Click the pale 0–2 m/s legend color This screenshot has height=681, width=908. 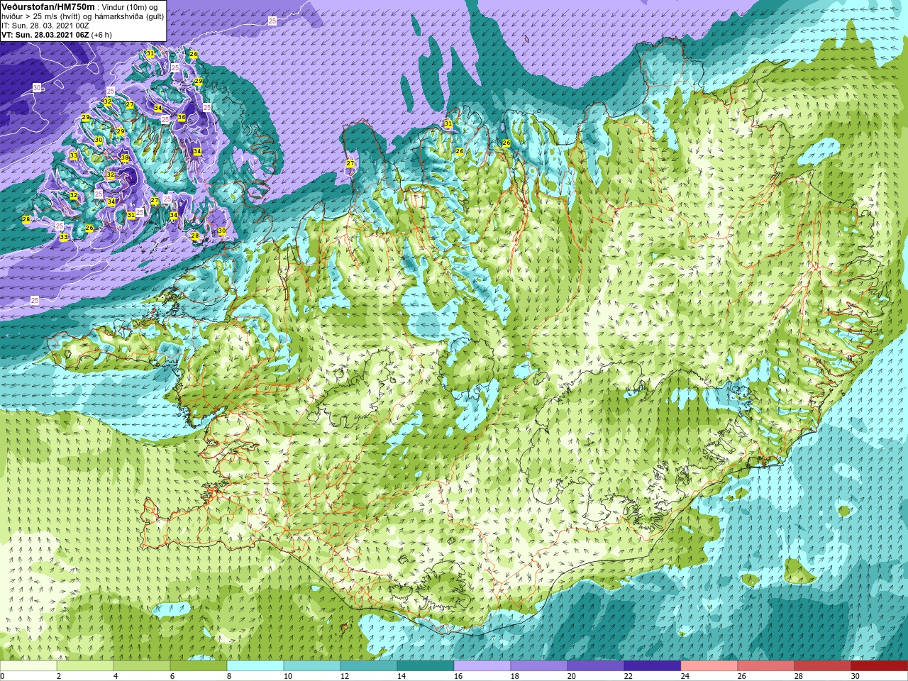point(28,667)
